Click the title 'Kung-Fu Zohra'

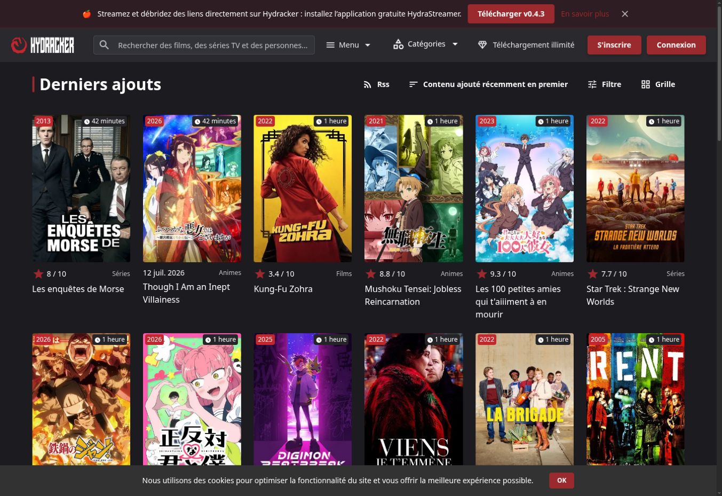283,289
